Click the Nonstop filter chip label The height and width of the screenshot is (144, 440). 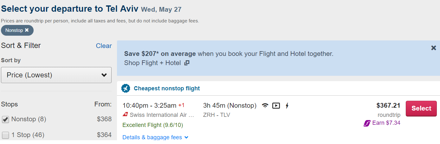pyautogui.click(x=14, y=30)
